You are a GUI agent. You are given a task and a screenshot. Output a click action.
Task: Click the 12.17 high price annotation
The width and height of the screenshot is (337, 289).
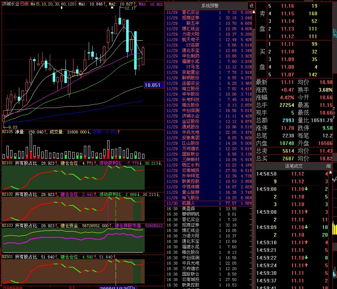coord(130,8)
